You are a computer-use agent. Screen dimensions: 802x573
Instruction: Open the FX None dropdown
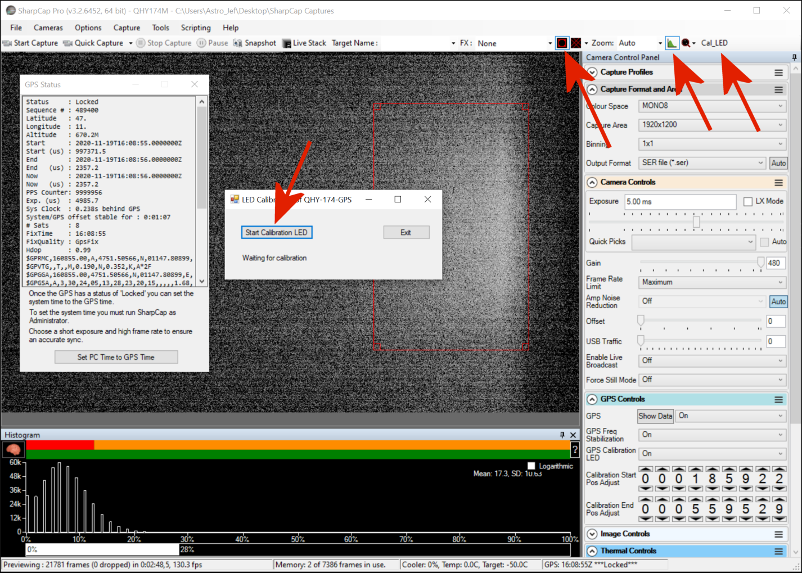(x=515, y=43)
